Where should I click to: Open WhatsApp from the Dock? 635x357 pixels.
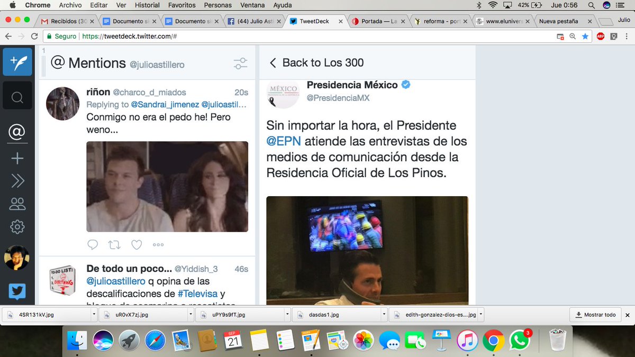click(x=520, y=340)
